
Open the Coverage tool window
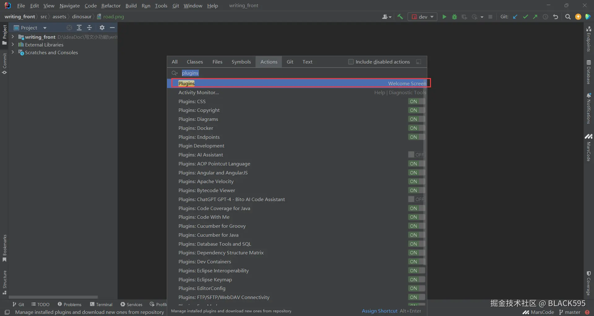[x=589, y=283]
